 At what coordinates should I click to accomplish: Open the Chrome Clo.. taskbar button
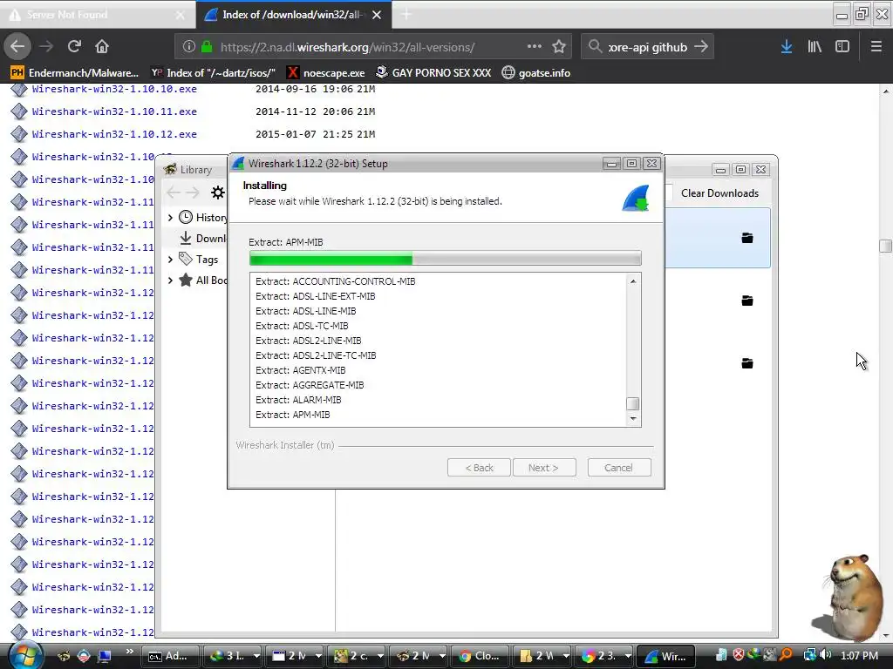pyautogui.click(x=480, y=656)
